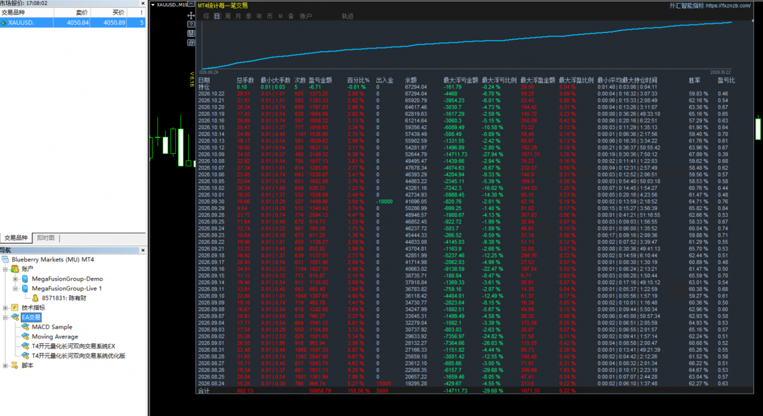Image resolution: width=763 pixels, height=416 pixels.
Task: Click the MACD Sample expert advisor icon
Action: tap(26, 327)
